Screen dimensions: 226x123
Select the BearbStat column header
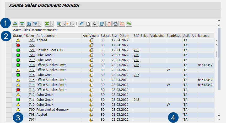click(x=174, y=36)
